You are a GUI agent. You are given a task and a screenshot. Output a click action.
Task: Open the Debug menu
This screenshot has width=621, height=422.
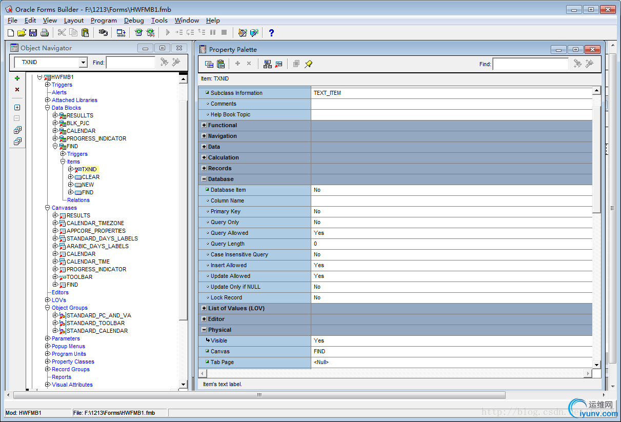click(x=134, y=21)
